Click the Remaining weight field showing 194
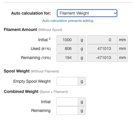 click(x=67, y=58)
